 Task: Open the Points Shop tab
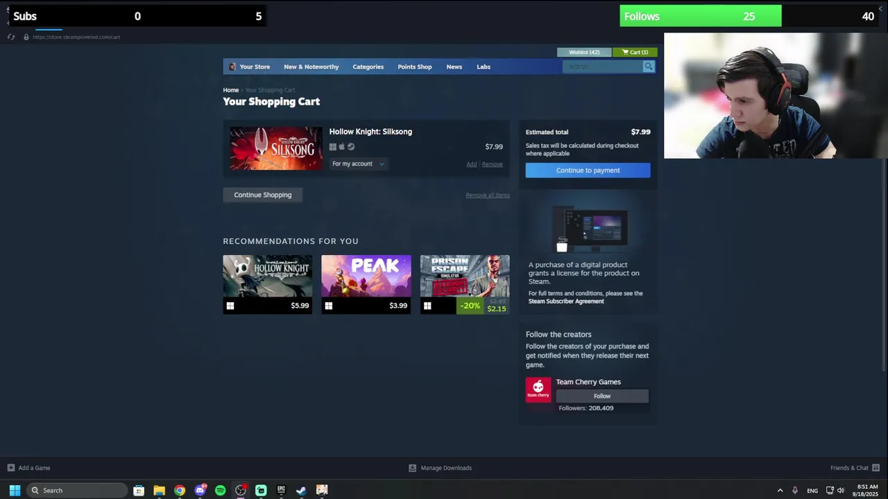[414, 67]
